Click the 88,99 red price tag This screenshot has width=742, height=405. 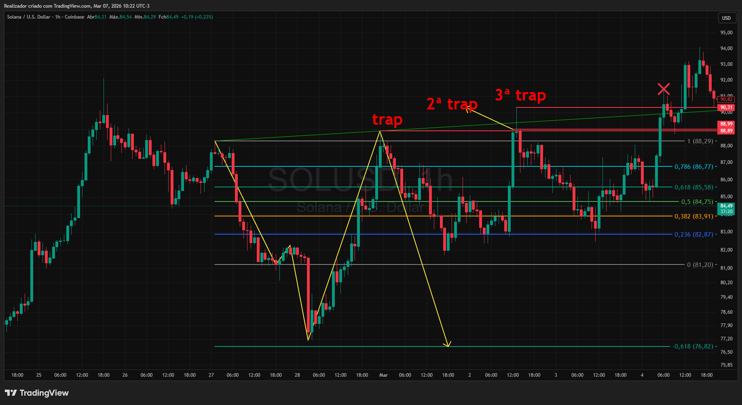pyautogui.click(x=726, y=124)
